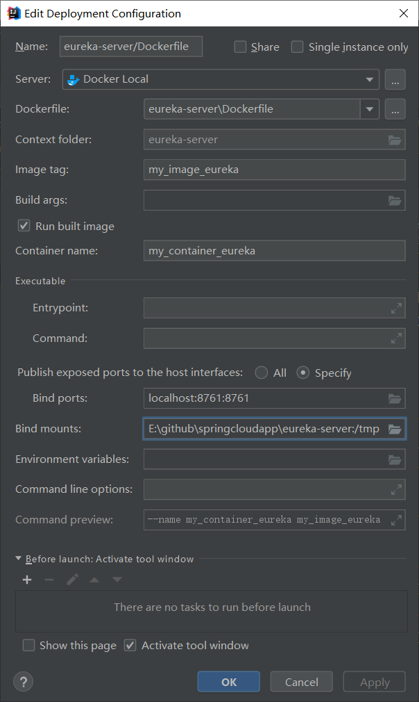Select the Specify ports radio button

[x=303, y=373]
